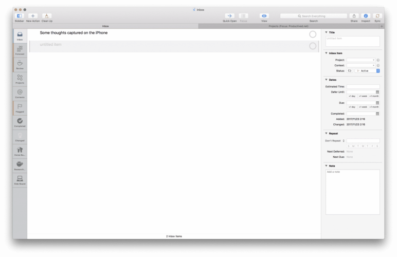Collapse the Repeat inspector section
The width and height of the screenshot is (397, 257).
point(326,133)
